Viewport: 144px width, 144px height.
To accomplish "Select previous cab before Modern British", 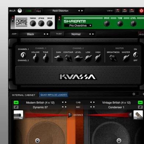I will click(x=62, y=102).
